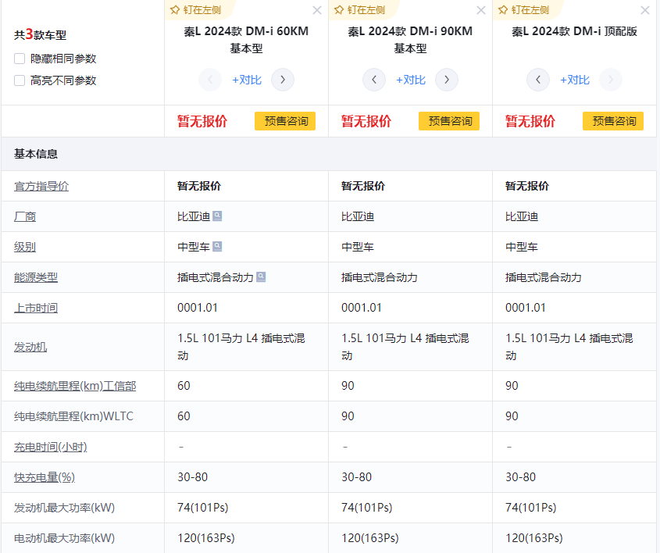Move the 顶配版 column left using arrow
Image resolution: width=660 pixels, height=553 pixels.
[538, 80]
